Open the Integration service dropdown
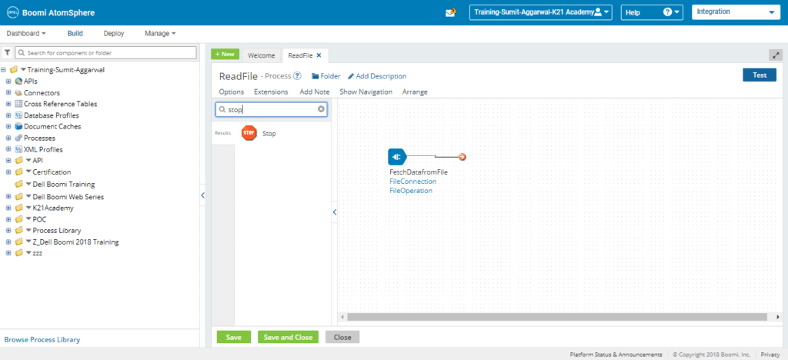 735,12
